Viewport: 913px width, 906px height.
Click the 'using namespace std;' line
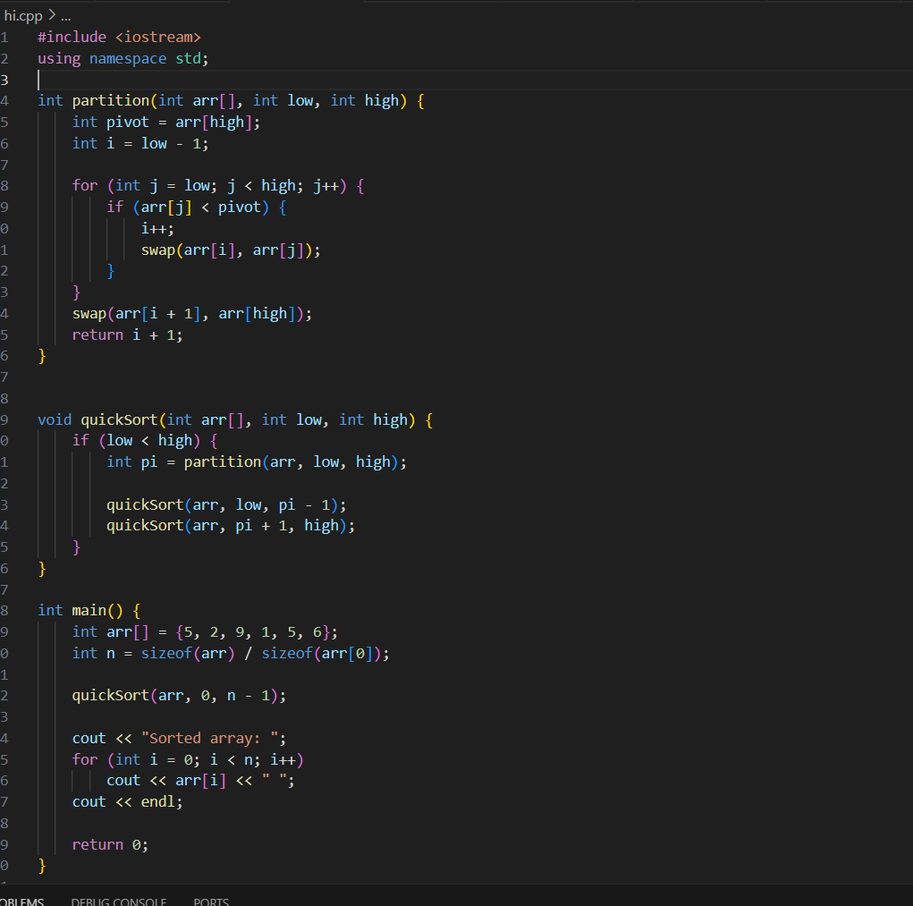tap(123, 59)
